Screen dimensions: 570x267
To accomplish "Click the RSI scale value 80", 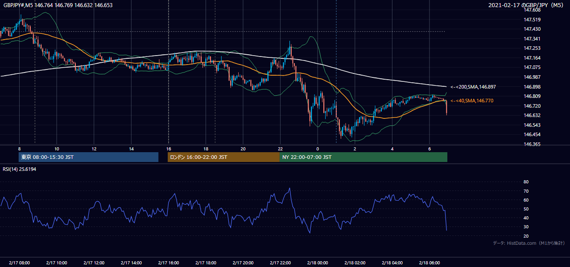I will coord(526,182).
